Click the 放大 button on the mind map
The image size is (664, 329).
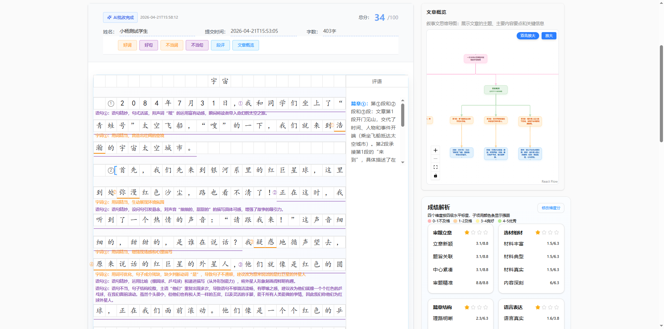click(x=549, y=36)
